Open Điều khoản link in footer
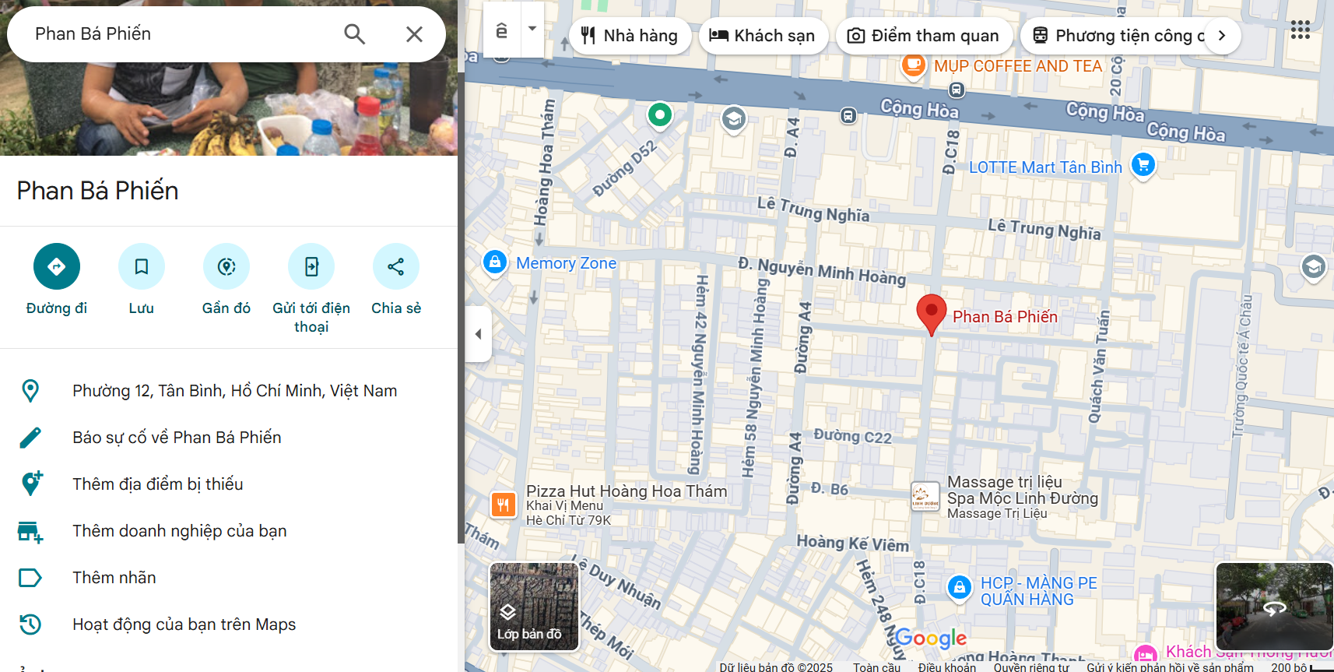 [947, 667]
